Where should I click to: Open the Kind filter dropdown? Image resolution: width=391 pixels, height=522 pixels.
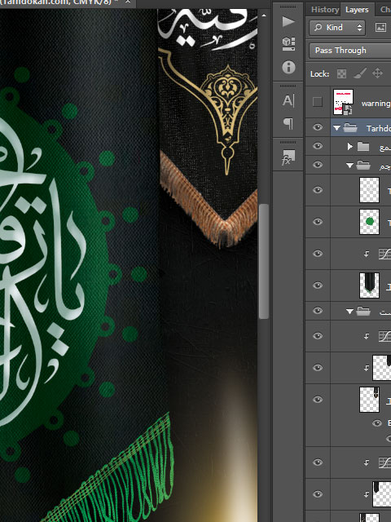(337, 27)
